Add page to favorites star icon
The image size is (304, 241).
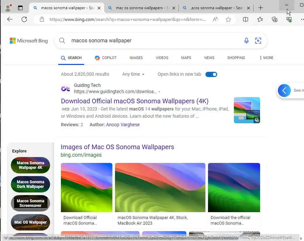click(228, 19)
